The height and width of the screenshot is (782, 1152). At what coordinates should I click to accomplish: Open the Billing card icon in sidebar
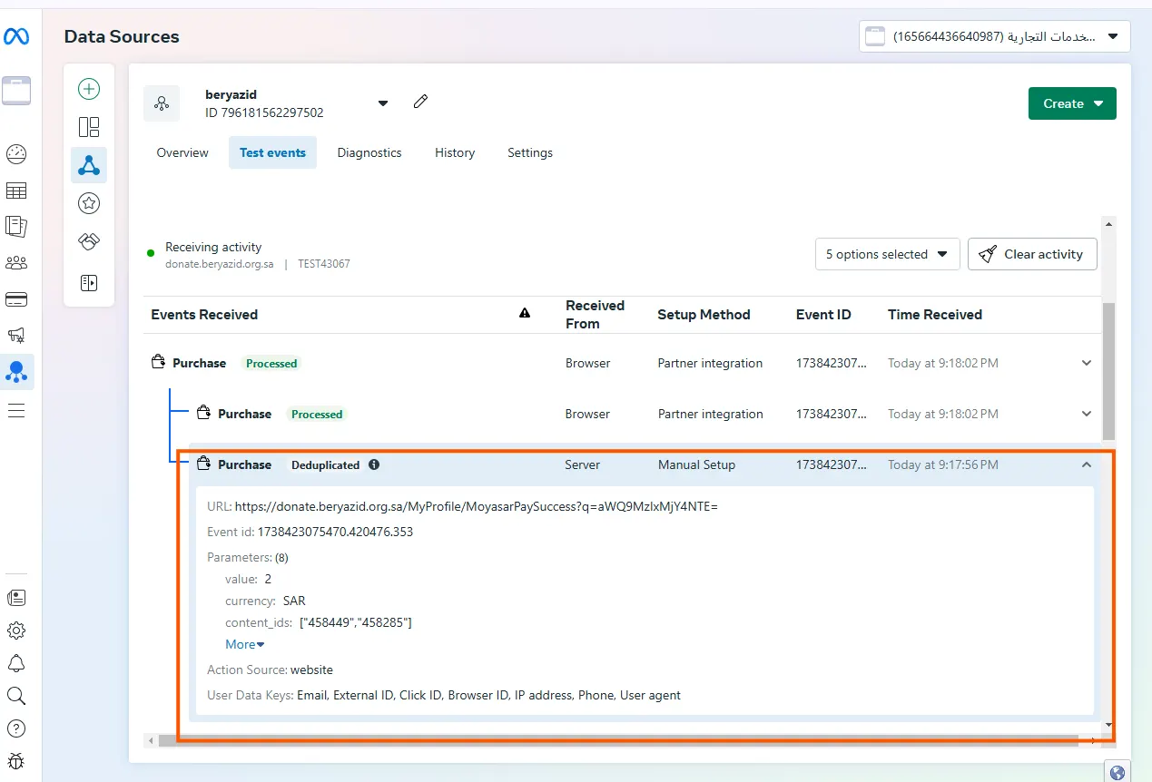[x=16, y=299]
